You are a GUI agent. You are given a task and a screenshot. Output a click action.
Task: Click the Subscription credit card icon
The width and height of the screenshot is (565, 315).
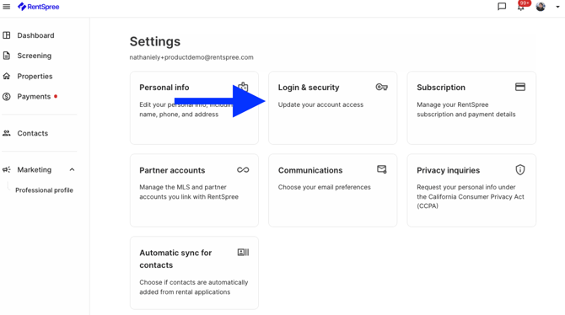coord(520,87)
